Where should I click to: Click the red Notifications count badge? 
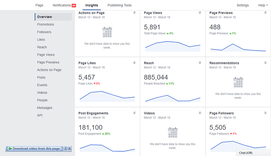(x=74, y=5)
